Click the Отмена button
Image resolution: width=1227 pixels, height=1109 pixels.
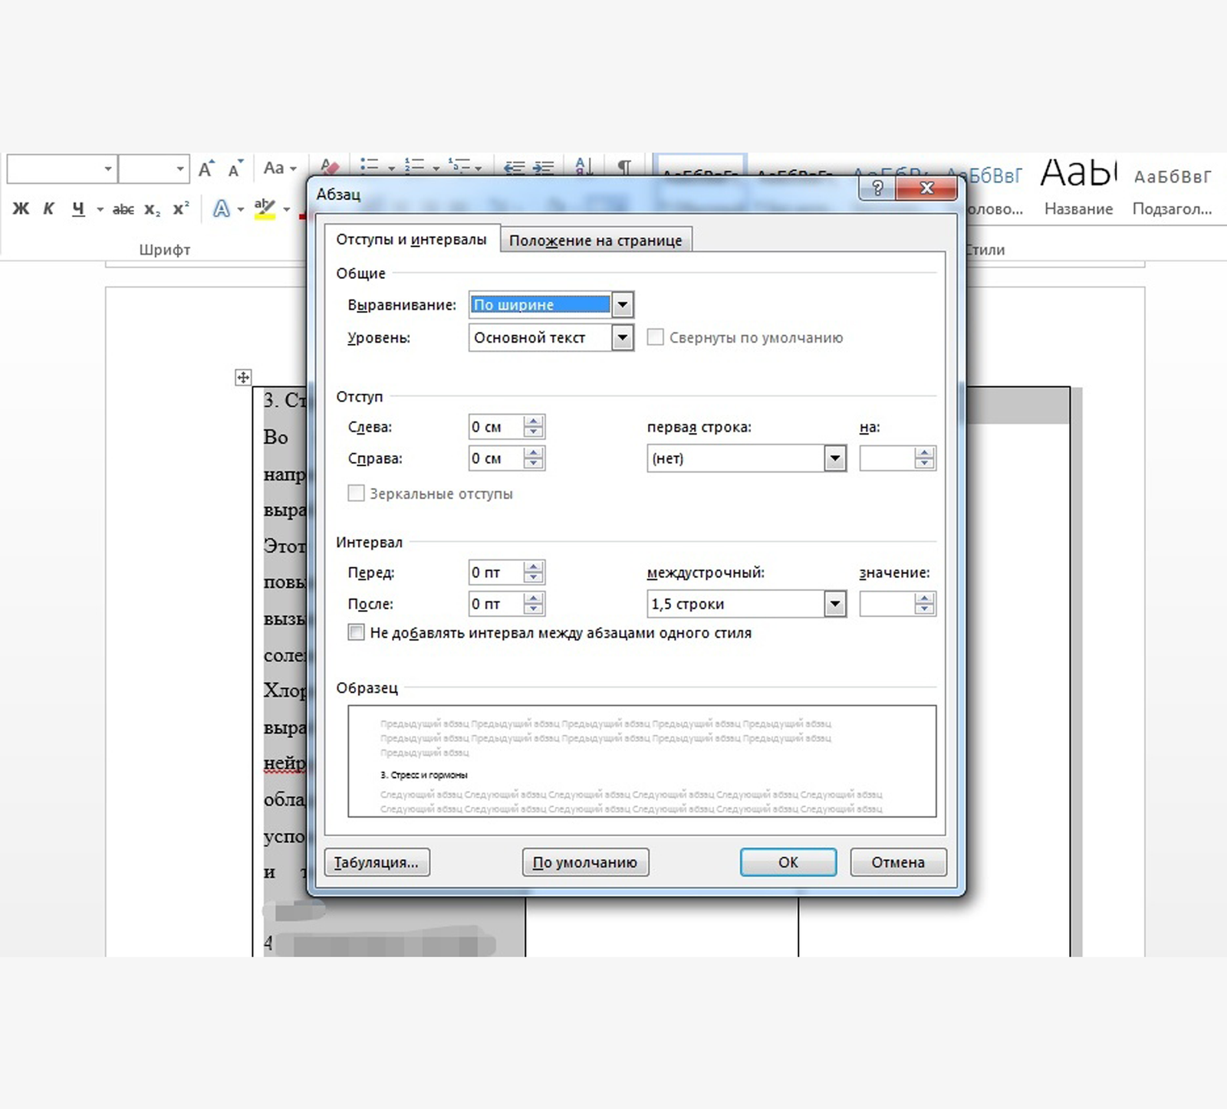click(898, 862)
